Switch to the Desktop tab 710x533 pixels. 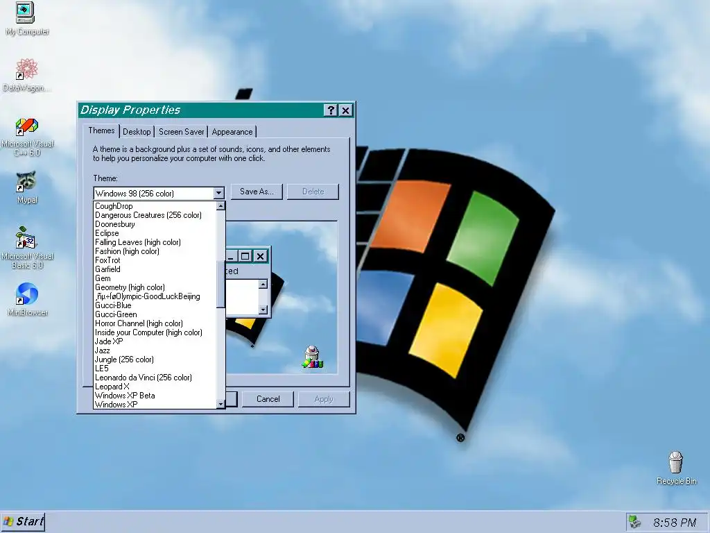coord(137,131)
